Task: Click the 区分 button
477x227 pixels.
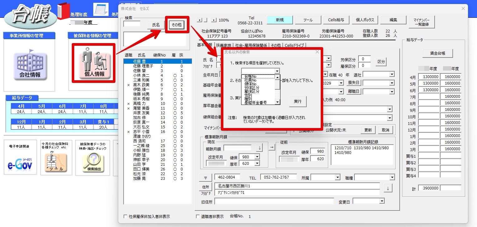Action: click(x=381, y=62)
